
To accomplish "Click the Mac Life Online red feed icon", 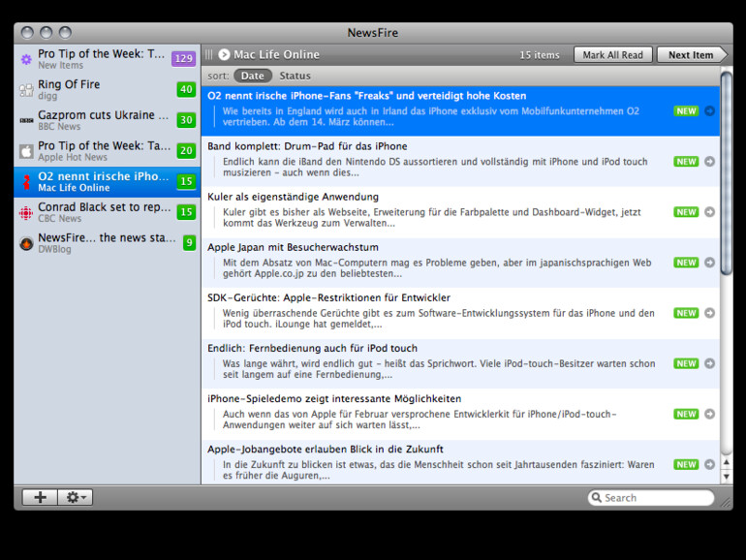I will [27, 182].
